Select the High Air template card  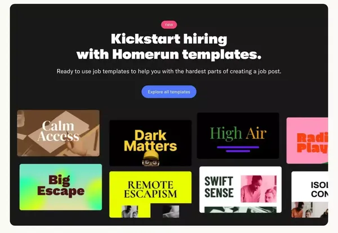click(238, 135)
